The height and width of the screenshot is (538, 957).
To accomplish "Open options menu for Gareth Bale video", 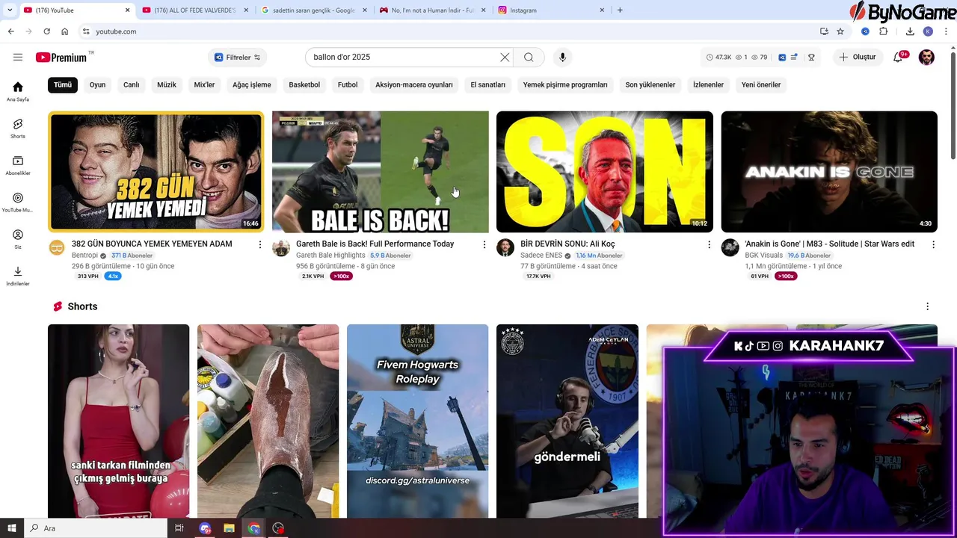I will (484, 244).
